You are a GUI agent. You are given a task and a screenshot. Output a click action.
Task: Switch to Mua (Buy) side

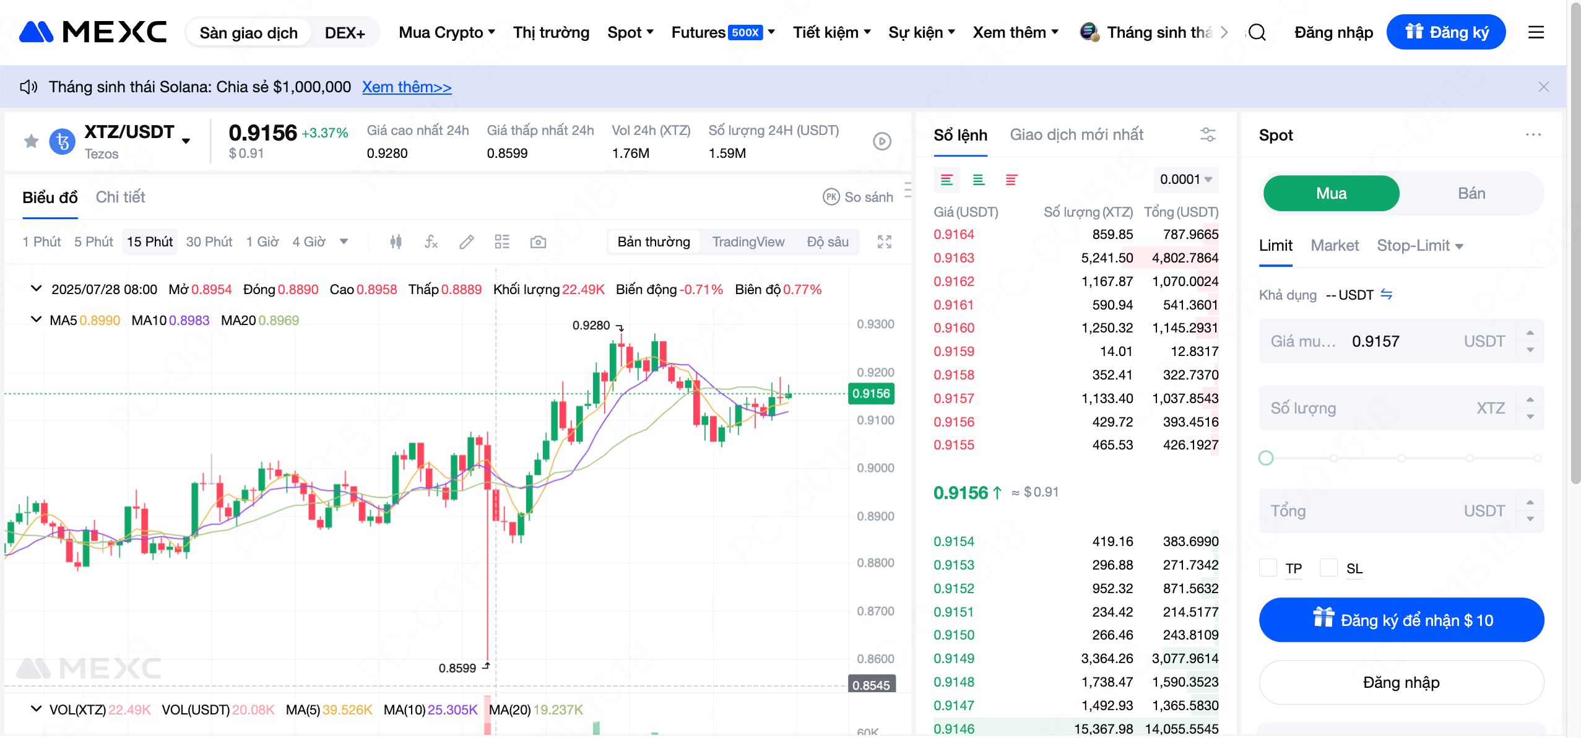pyautogui.click(x=1332, y=193)
